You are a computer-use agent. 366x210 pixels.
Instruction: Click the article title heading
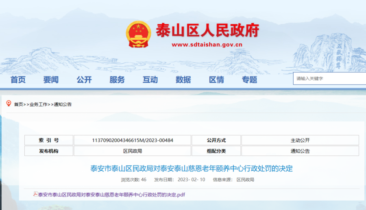(x=191, y=169)
